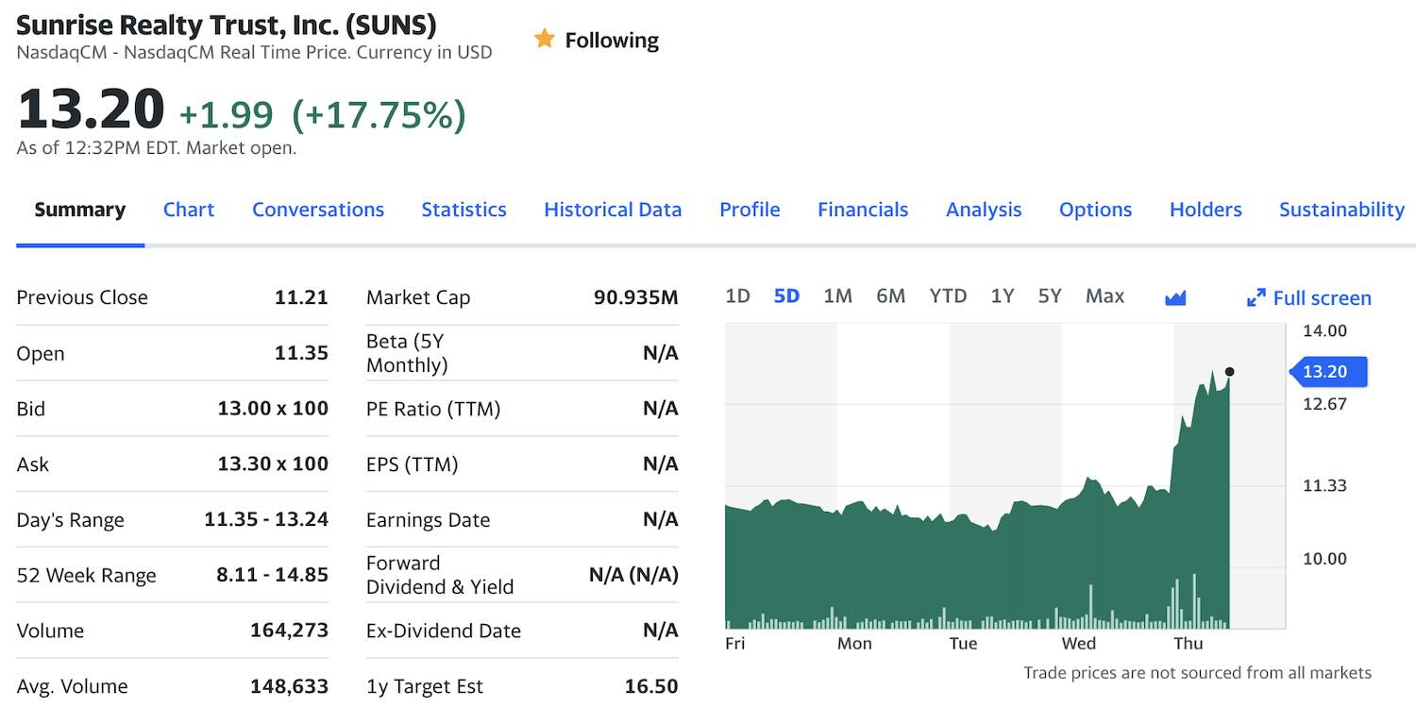Image resolution: width=1416 pixels, height=724 pixels.
Task: Select the YTD chart range
Action: point(948,296)
